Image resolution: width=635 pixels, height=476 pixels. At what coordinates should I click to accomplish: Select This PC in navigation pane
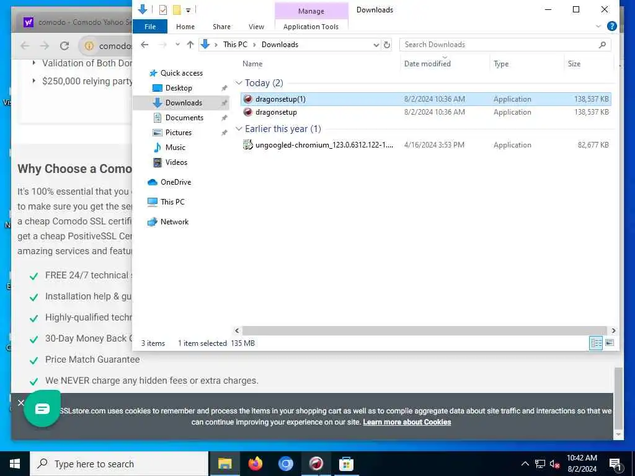pyautogui.click(x=172, y=202)
